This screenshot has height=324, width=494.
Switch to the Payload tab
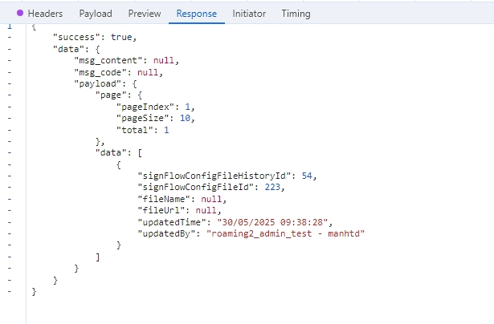(96, 14)
